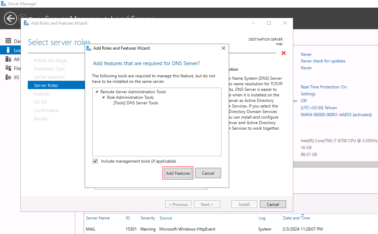
Task: Collapse Remote Server Administration Tools node
Action: click(97, 92)
